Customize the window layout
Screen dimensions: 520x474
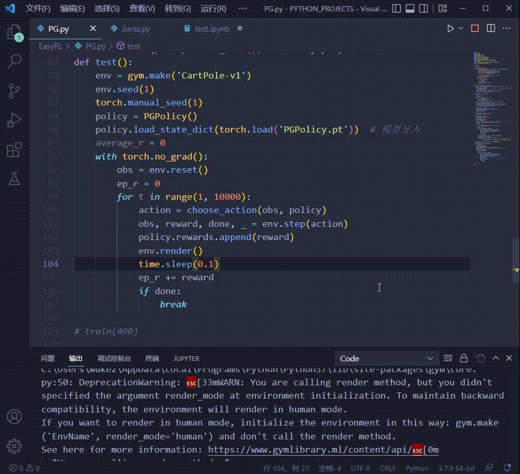pos(443,9)
